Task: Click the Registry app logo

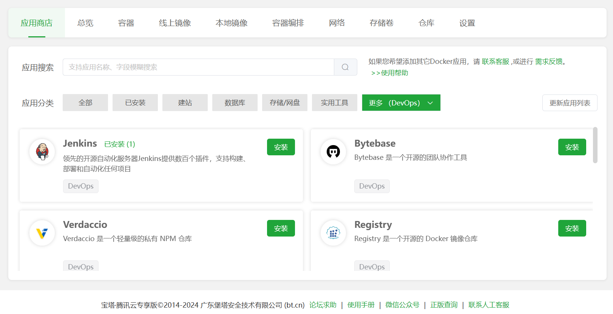Action: click(333, 233)
